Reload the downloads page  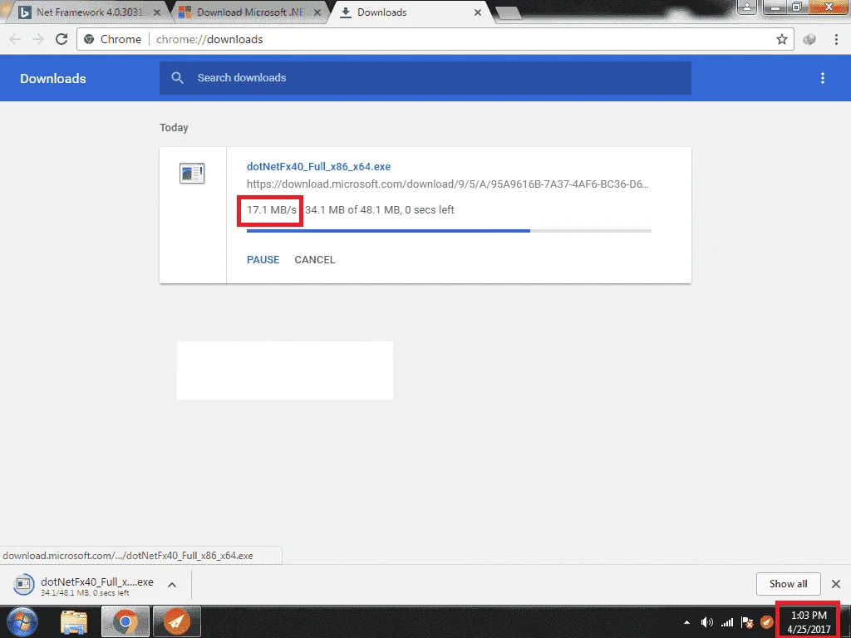[61, 39]
